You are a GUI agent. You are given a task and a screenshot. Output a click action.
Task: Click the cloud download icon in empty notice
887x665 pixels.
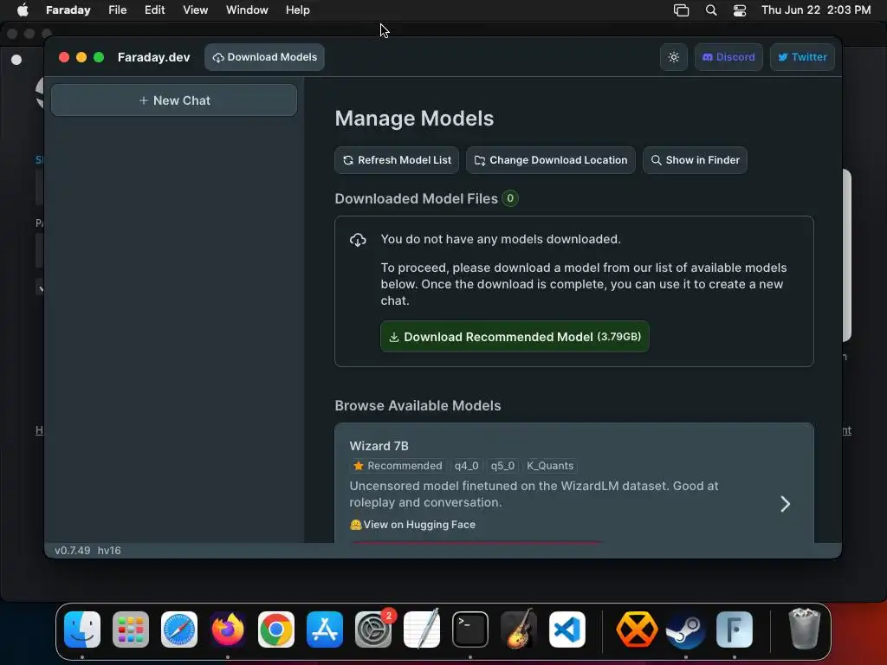click(358, 241)
